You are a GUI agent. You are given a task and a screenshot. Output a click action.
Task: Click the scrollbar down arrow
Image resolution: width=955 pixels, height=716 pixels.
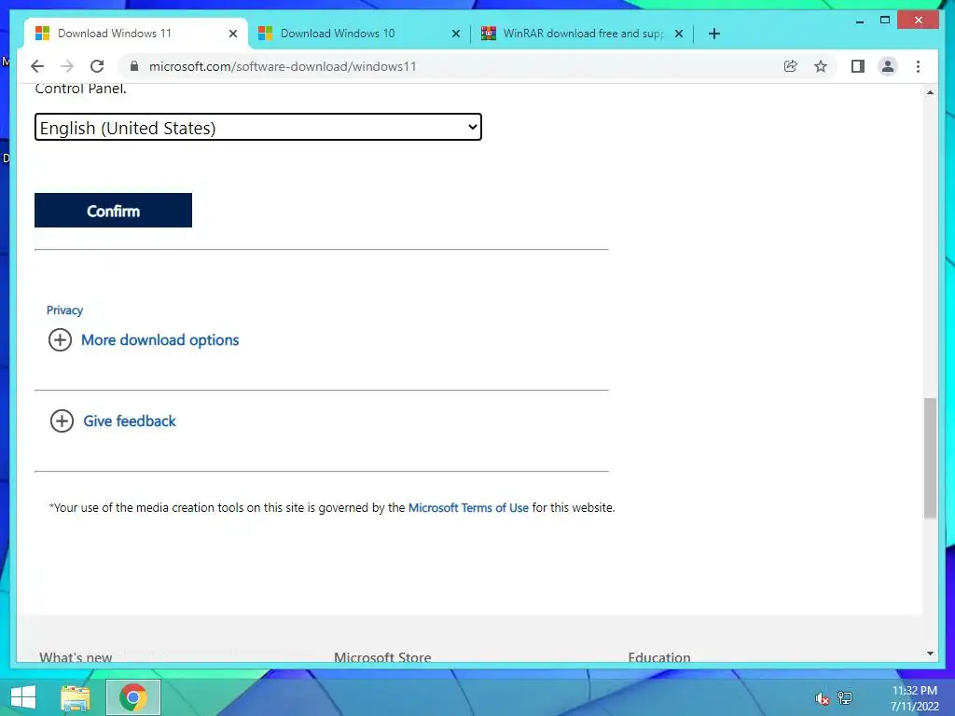(x=930, y=654)
